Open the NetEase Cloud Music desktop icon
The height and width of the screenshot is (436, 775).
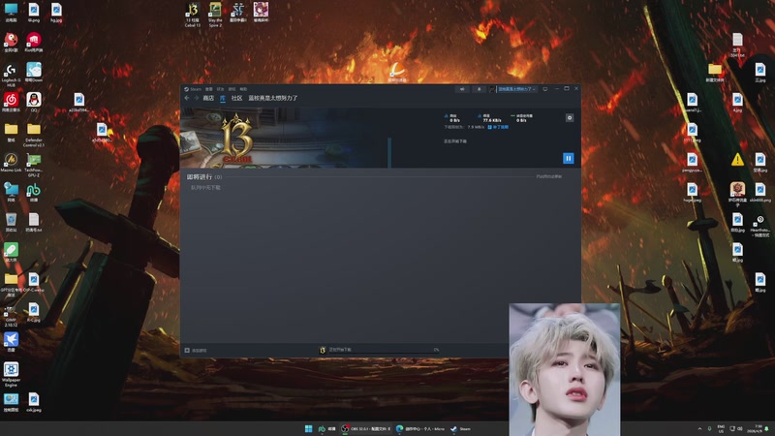click(x=11, y=103)
